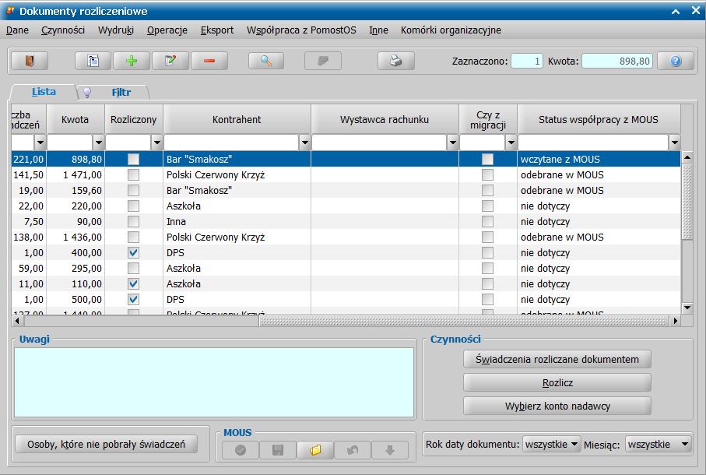Uncheck Rozliczony for DPS 500,00 row
The height and width of the screenshot is (475, 706).
click(x=133, y=300)
